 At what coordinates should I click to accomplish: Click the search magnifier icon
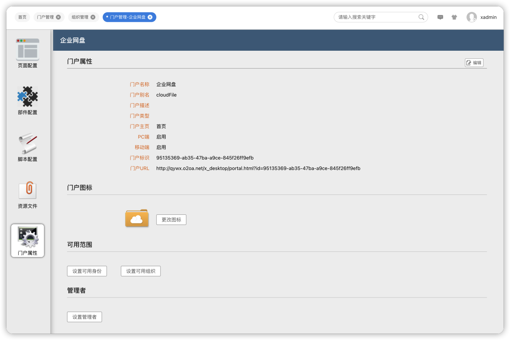(421, 17)
